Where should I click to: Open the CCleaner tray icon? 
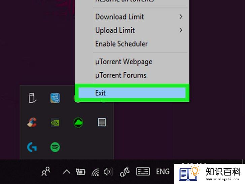[x=32, y=122]
